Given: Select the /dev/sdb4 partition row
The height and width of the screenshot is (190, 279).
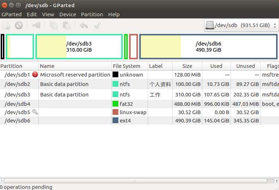Looking at the screenshot, I should 140,104.
